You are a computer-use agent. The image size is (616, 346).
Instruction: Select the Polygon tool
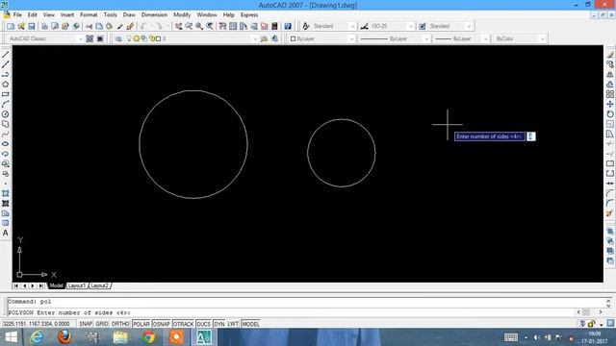click(6, 85)
